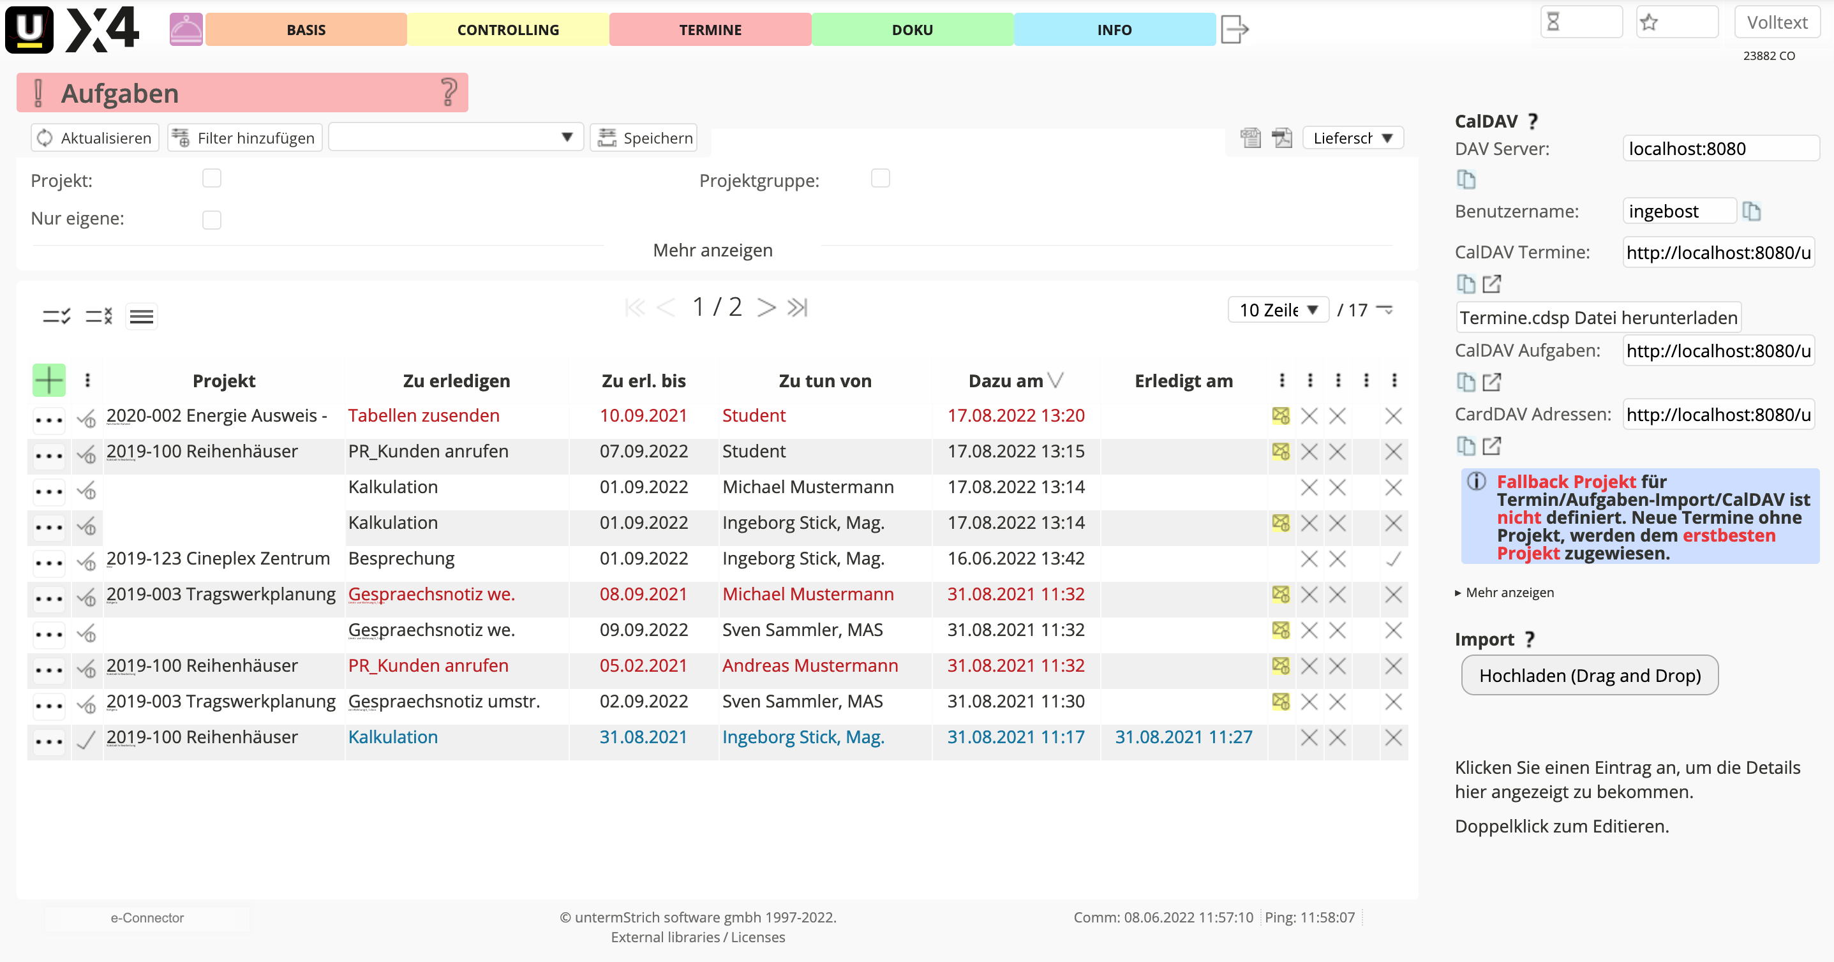Click the green plus add task icon
This screenshot has height=962, width=1834.
coord(48,380)
